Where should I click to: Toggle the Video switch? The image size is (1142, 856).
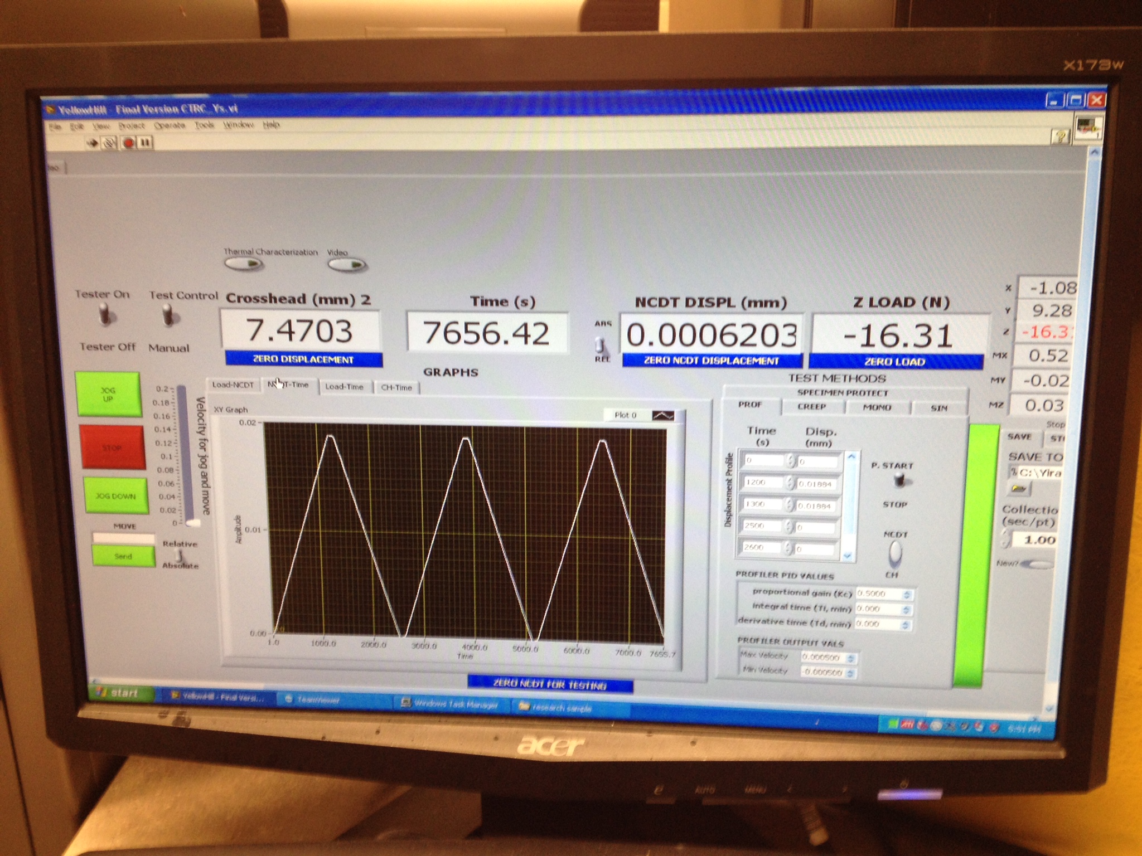tap(347, 265)
